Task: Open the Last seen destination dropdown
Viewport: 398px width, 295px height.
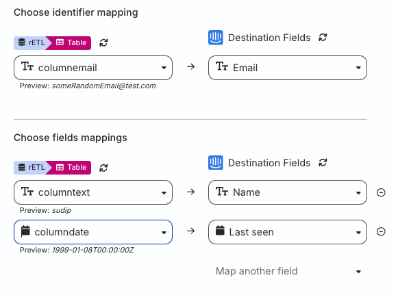Action: (x=288, y=232)
